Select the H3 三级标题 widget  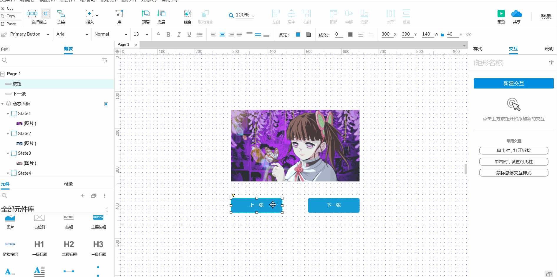(98, 248)
